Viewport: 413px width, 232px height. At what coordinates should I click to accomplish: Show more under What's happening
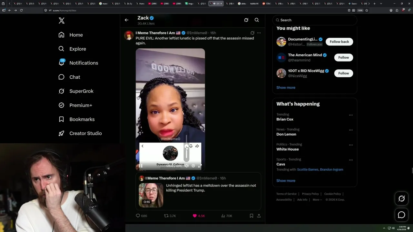tap(286, 181)
